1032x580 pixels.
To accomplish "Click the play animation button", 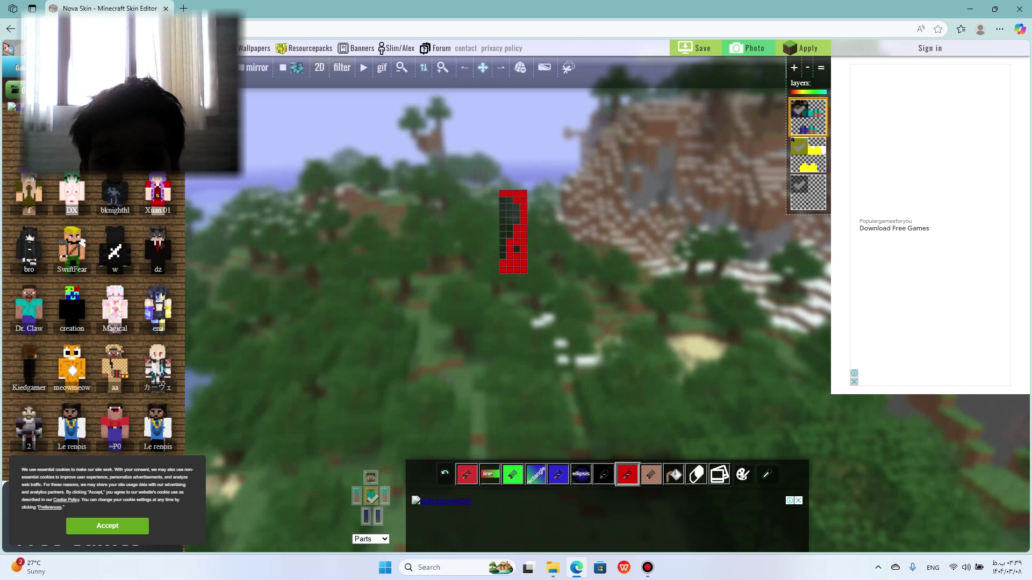I will tap(363, 67).
